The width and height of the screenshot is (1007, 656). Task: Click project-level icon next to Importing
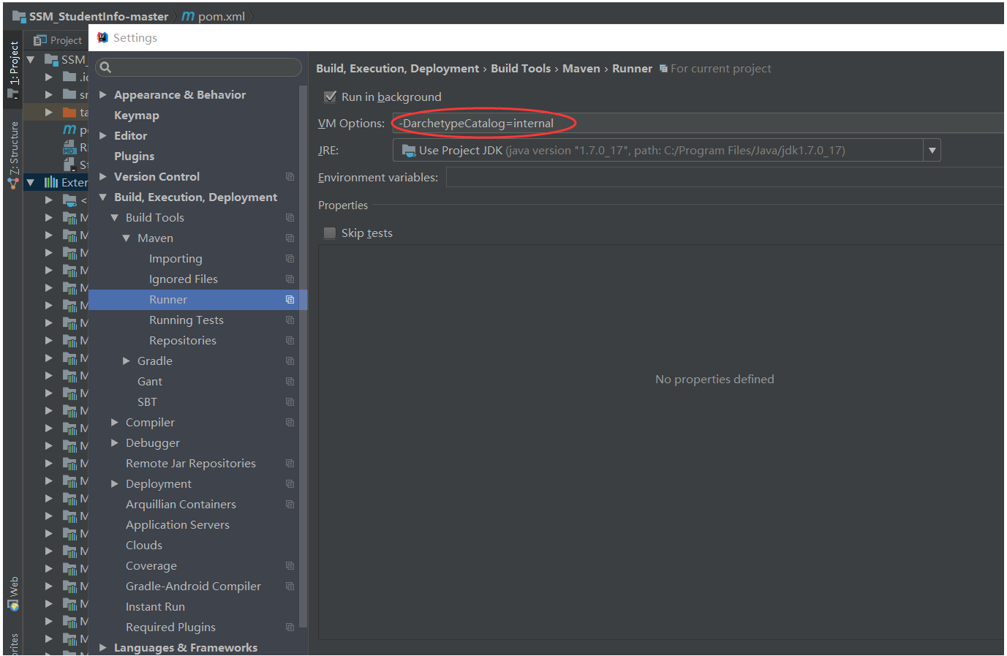(290, 259)
